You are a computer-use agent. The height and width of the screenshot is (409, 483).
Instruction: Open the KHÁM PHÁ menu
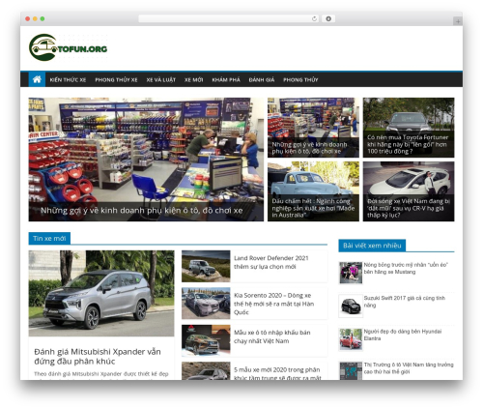click(226, 79)
